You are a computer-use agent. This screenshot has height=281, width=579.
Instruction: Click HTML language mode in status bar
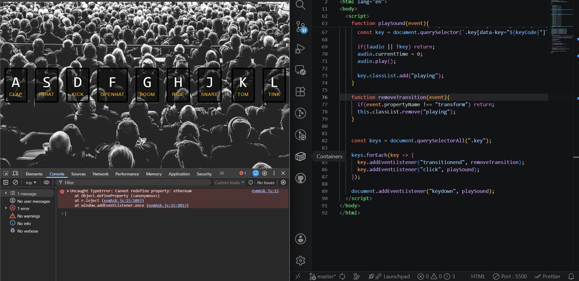[x=478, y=277]
